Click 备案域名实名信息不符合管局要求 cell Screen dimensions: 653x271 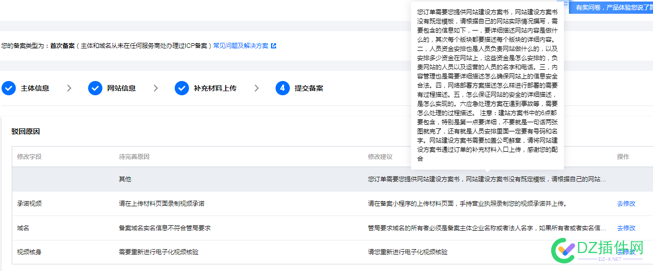(165, 228)
